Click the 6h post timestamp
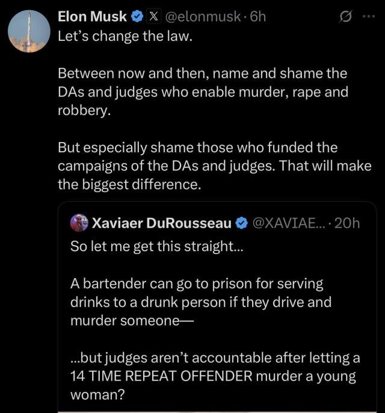Image resolution: width=385 pixels, height=413 pixels. coord(257,17)
